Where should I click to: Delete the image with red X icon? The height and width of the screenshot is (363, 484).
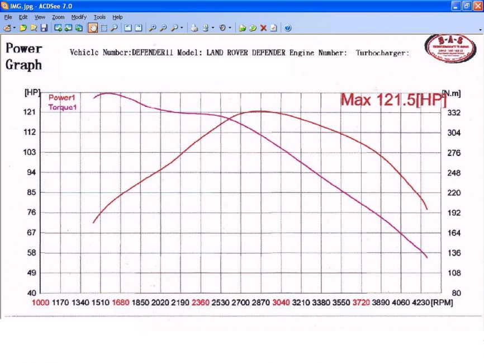point(263,28)
